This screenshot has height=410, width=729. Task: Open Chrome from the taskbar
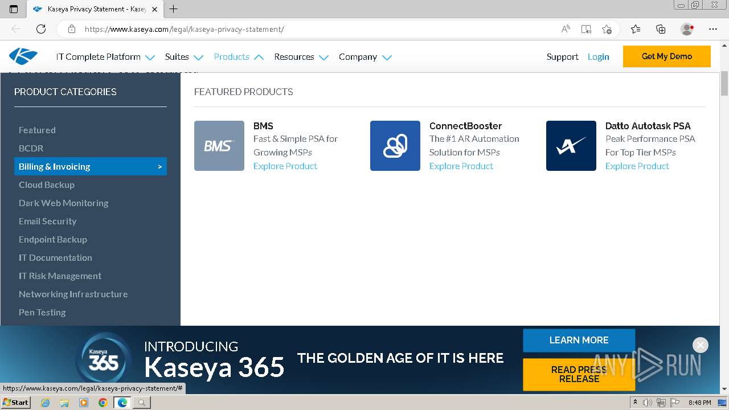tap(103, 403)
